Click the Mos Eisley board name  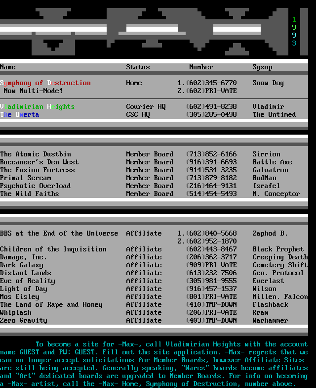20,297
